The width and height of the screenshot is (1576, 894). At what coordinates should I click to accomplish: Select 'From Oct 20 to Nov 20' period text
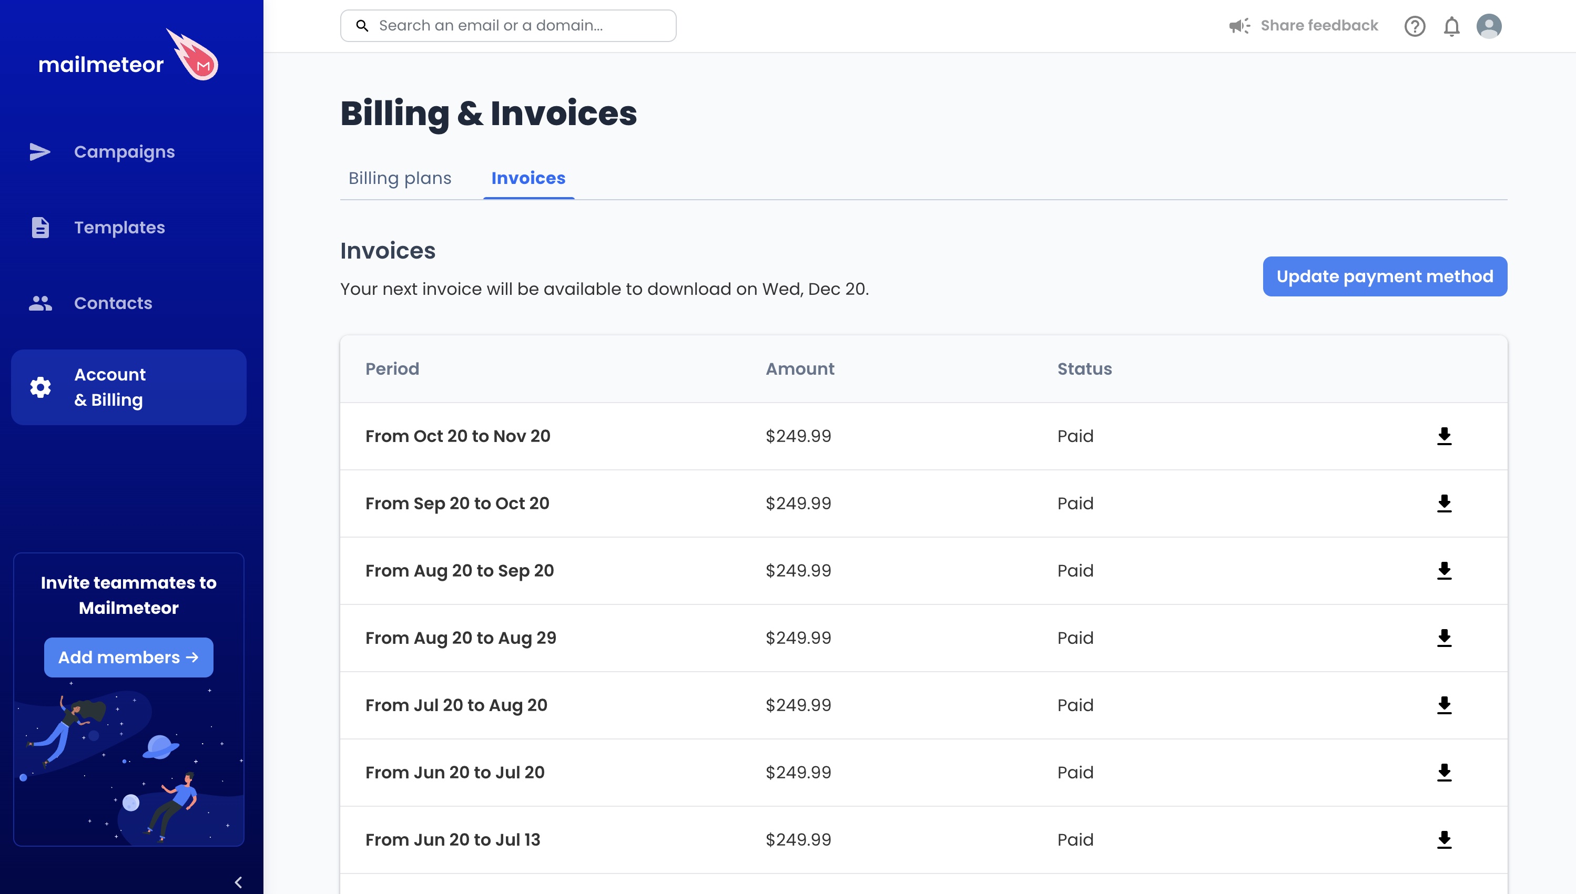coord(457,436)
